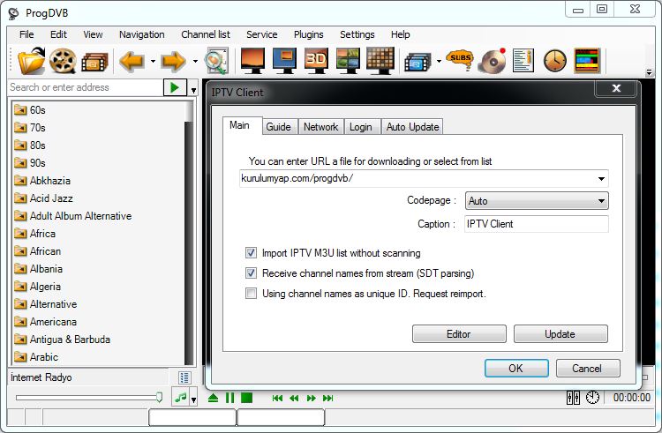Switch to the Auto Update tab

point(412,127)
